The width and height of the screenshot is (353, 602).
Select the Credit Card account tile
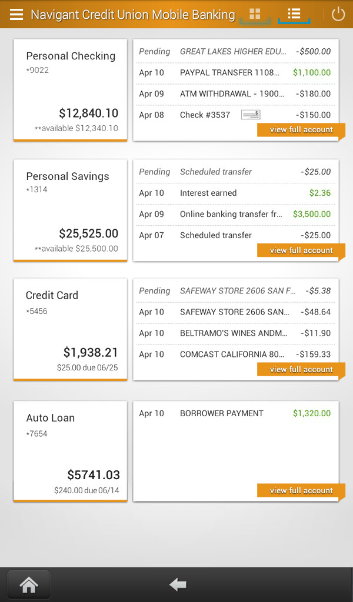coord(70,329)
